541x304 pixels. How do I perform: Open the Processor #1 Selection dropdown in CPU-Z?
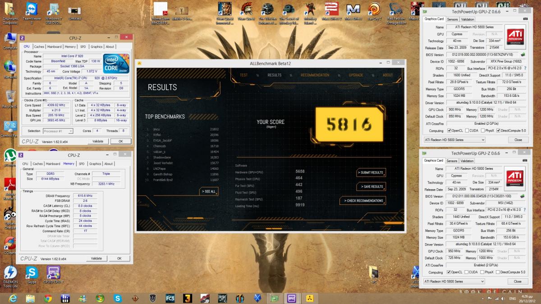[58, 131]
